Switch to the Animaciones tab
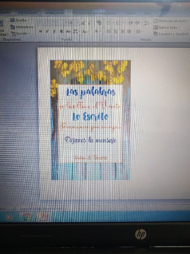 coord(55,13)
